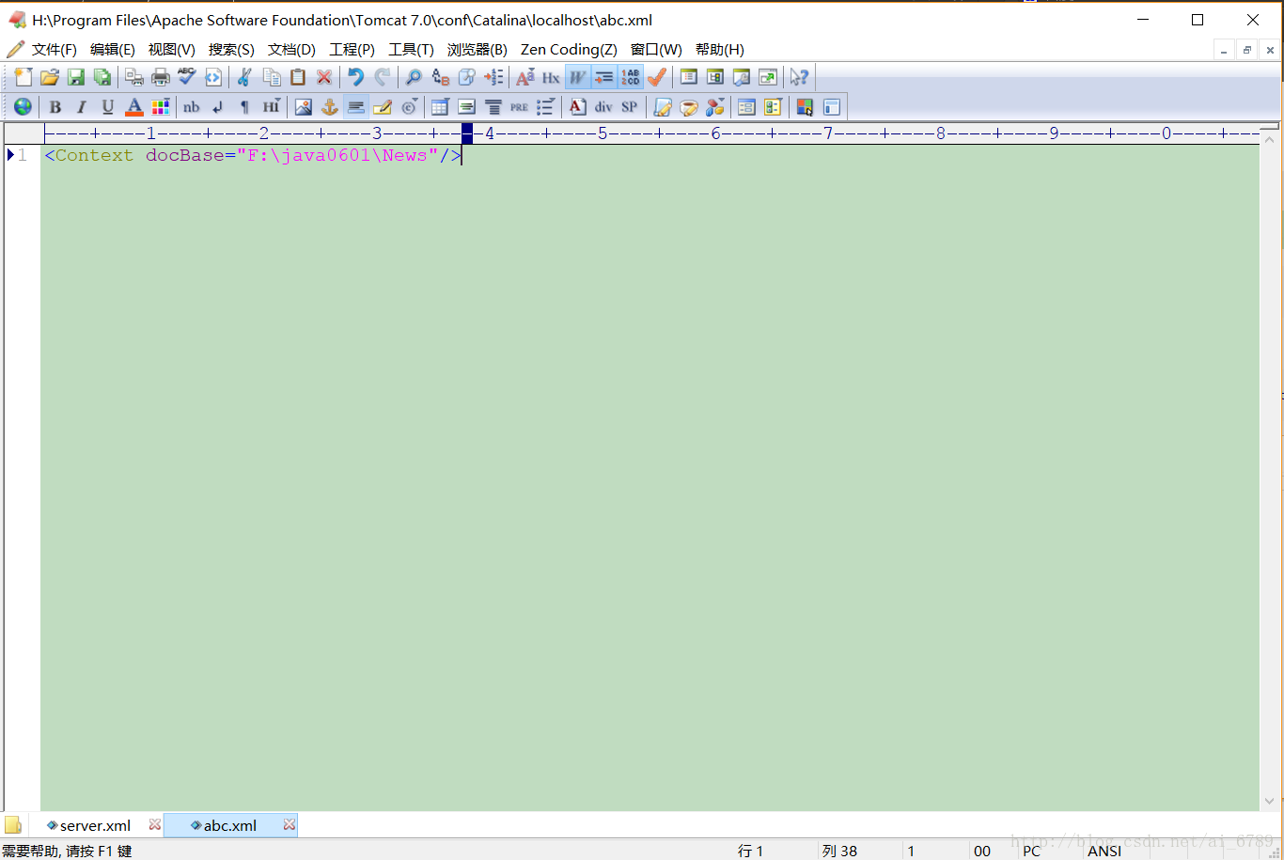This screenshot has height=860, width=1284.
Task: Click the column ruler marker
Action: tap(467, 133)
